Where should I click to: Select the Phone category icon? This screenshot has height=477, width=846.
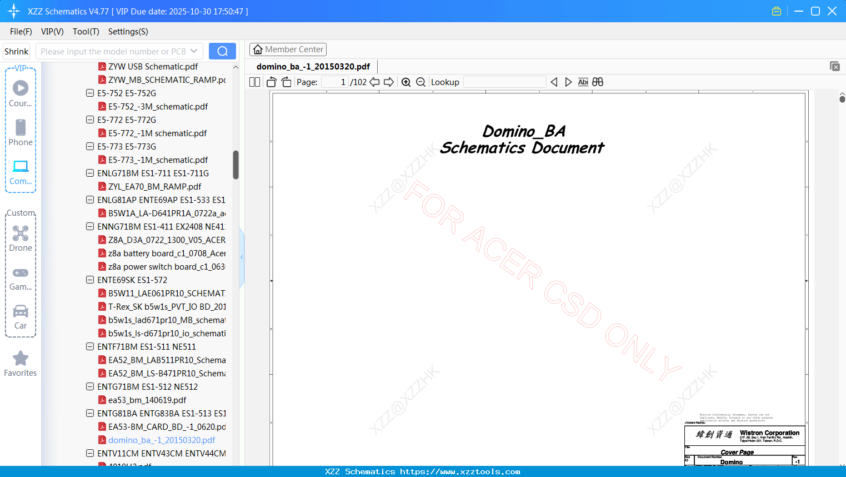click(21, 127)
